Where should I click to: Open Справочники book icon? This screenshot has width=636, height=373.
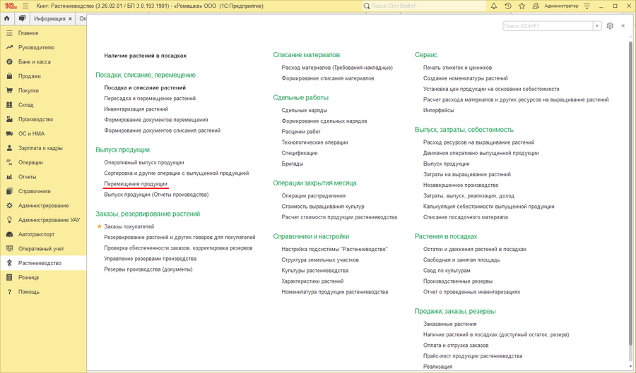coord(9,191)
